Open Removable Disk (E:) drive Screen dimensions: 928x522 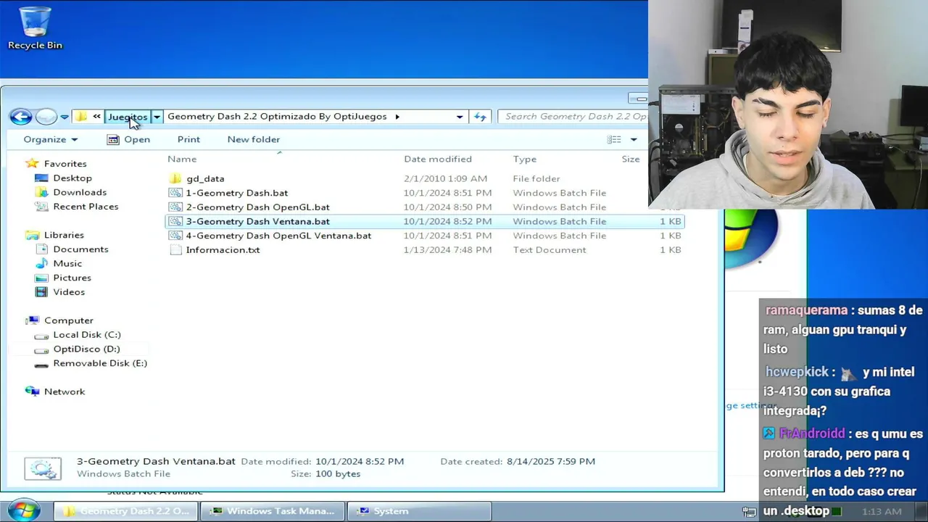pyautogui.click(x=99, y=363)
